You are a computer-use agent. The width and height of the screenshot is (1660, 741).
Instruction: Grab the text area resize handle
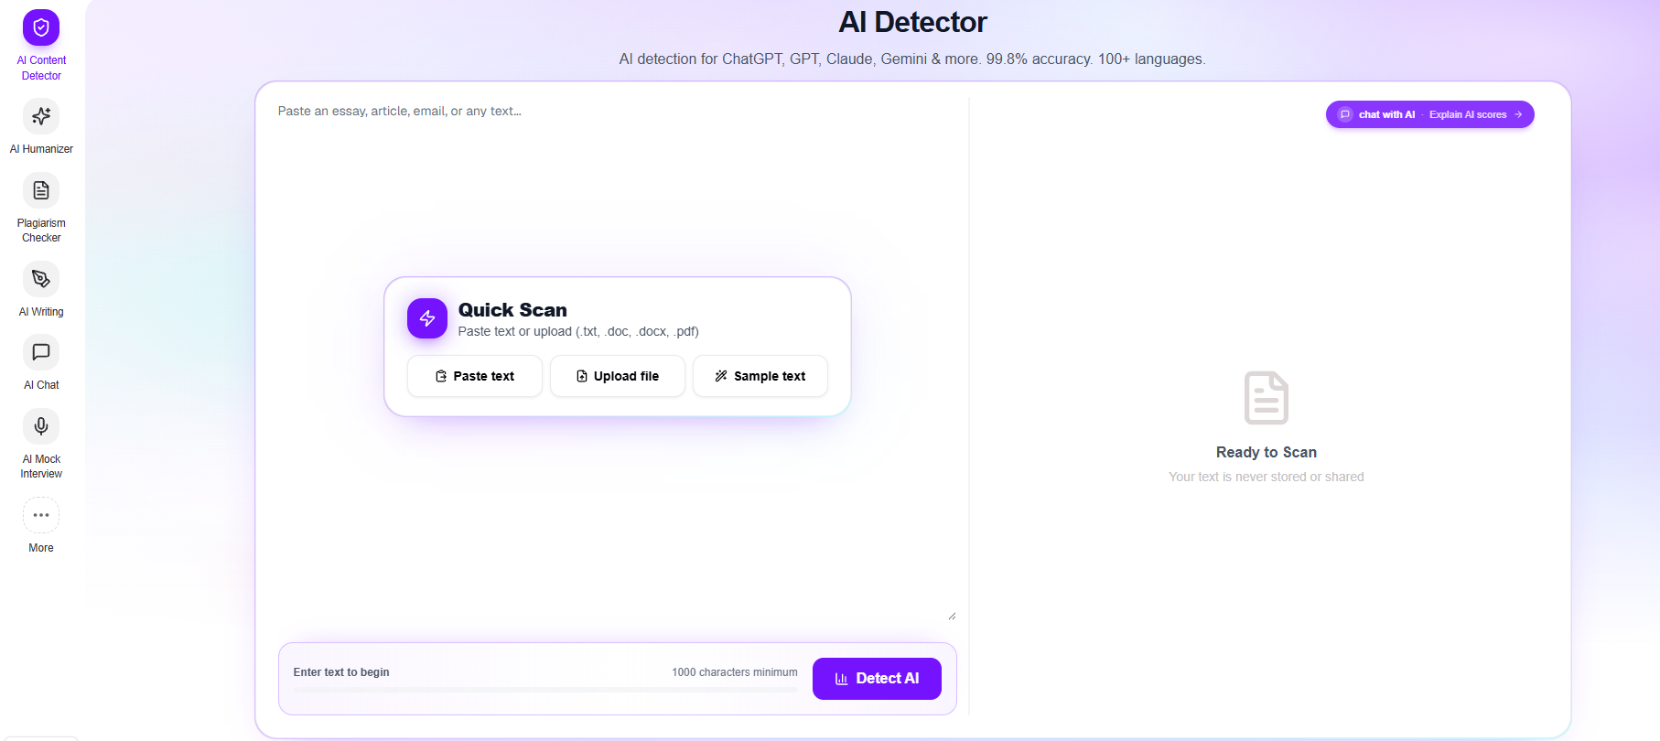click(x=952, y=616)
